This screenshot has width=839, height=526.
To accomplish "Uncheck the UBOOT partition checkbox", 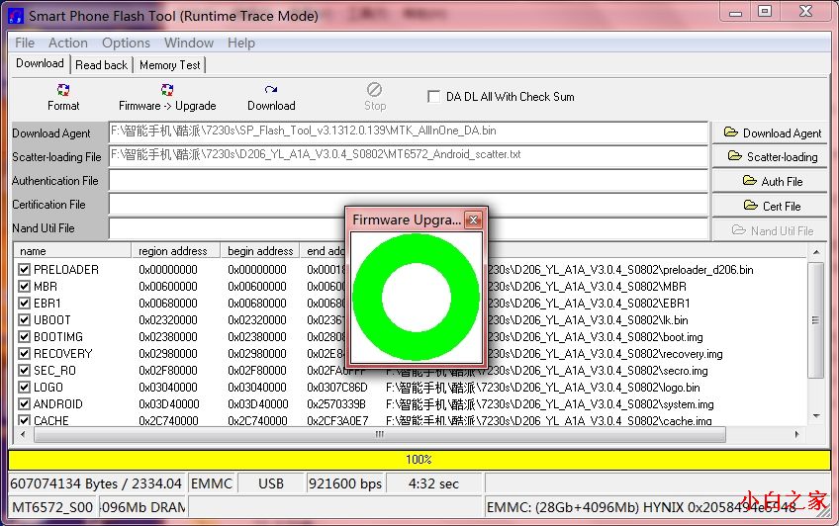I will point(24,319).
